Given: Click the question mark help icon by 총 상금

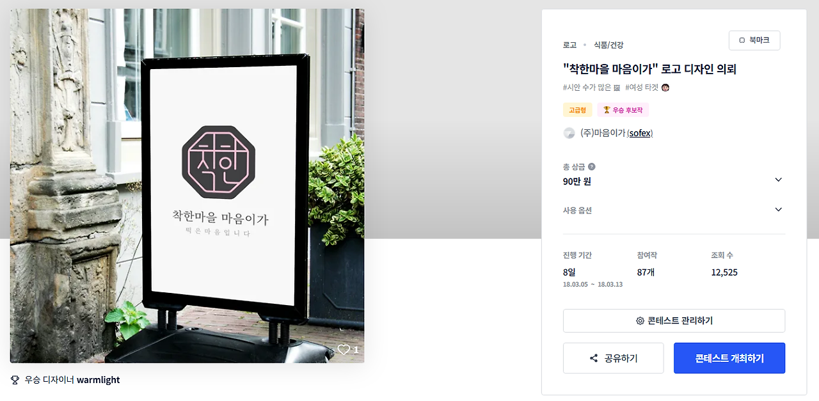Looking at the screenshot, I should point(591,167).
